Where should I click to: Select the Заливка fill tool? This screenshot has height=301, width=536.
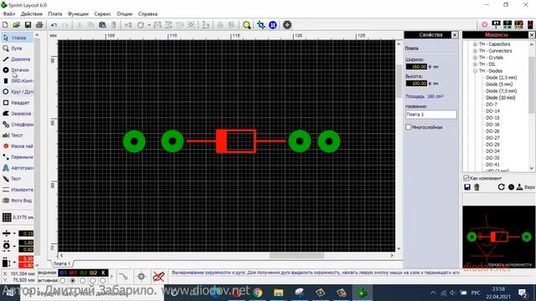click(17, 114)
